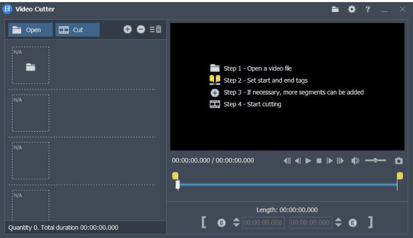413x238 pixels.
Task: Click Step 2 tags icon in preview
Action: pos(215,80)
